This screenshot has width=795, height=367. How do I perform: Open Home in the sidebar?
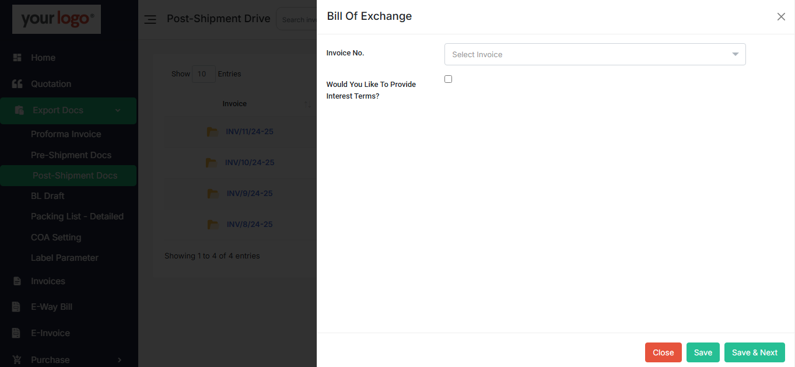(43, 58)
